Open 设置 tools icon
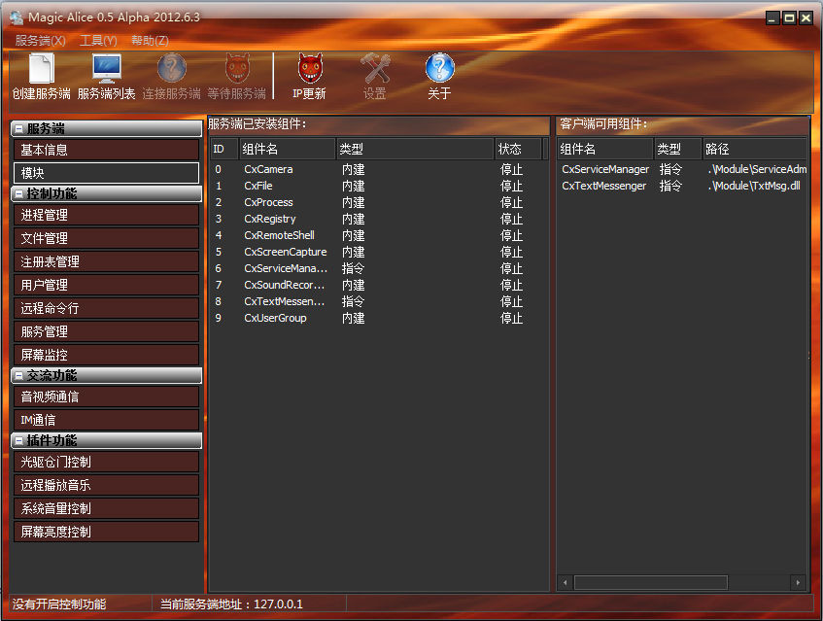 pyautogui.click(x=375, y=68)
